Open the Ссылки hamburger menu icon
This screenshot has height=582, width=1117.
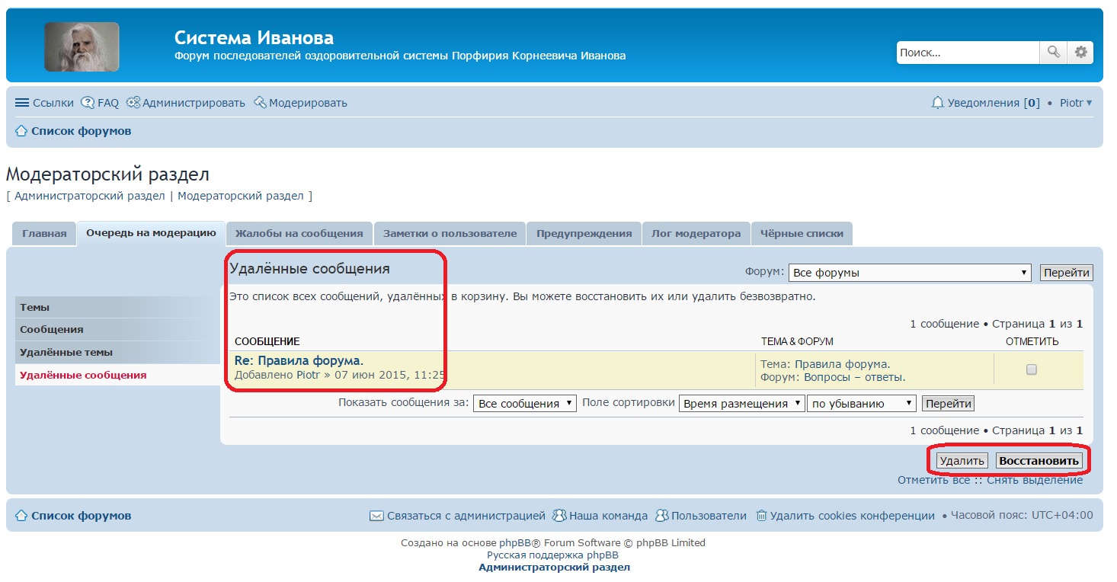[22, 103]
